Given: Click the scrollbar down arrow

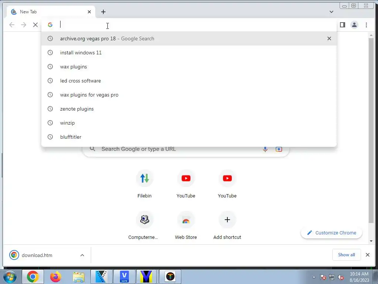Looking at the screenshot, I should pos(371,241).
